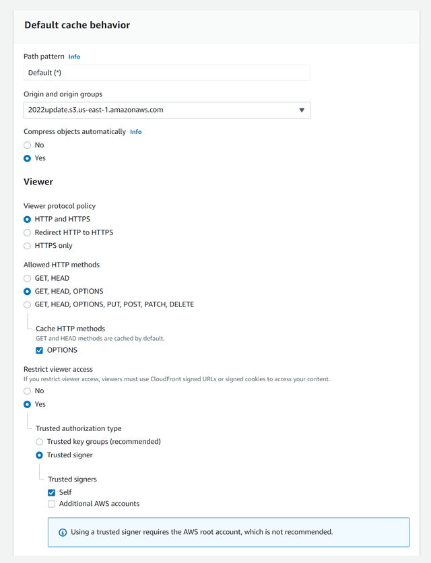Choose Trusted signer authorization type

tap(40, 455)
